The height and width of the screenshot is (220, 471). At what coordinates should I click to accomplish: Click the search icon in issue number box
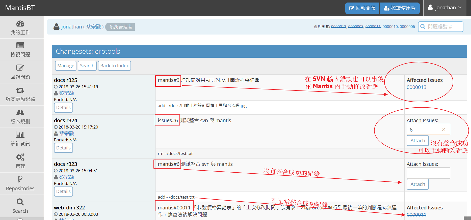(423, 27)
